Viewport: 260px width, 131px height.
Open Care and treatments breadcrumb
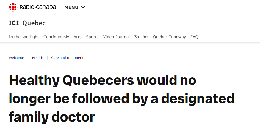(x=68, y=58)
